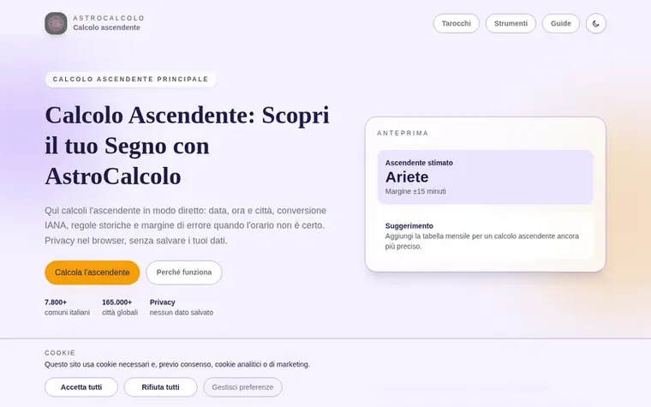Click the Ascendente stimato label

[x=419, y=163]
